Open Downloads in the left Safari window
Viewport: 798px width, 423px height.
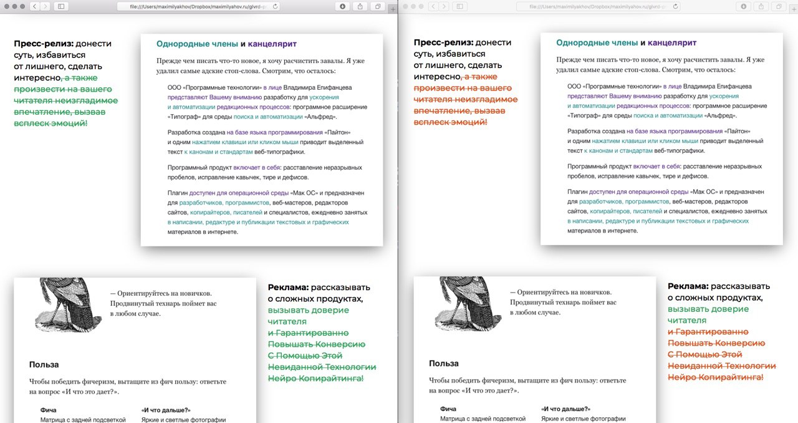pyautogui.click(x=344, y=6)
